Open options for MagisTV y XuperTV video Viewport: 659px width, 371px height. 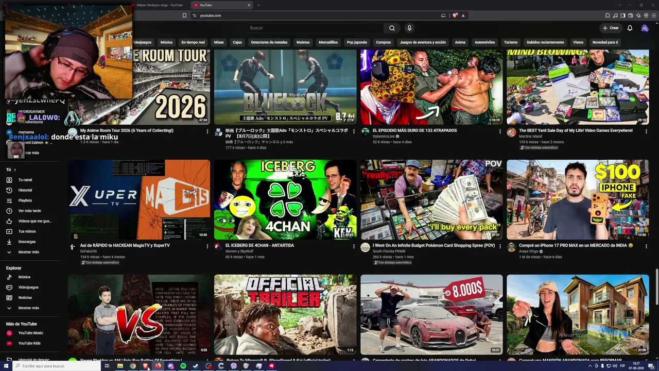[207, 246]
